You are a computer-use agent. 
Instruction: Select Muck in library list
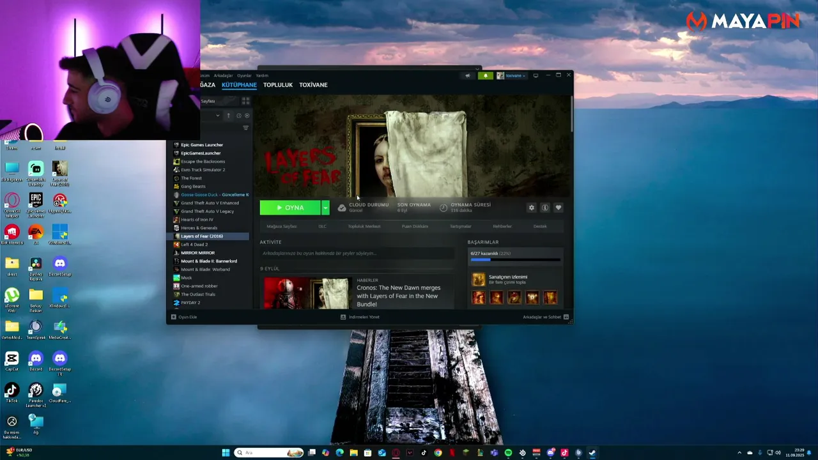click(x=187, y=278)
